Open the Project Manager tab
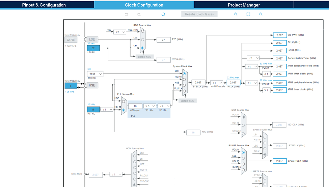The height and width of the screenshot is (187, 329). tap(244, 5)
